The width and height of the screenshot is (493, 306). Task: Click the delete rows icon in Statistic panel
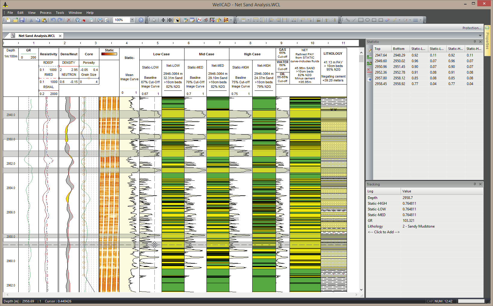[x=369, y=71]
